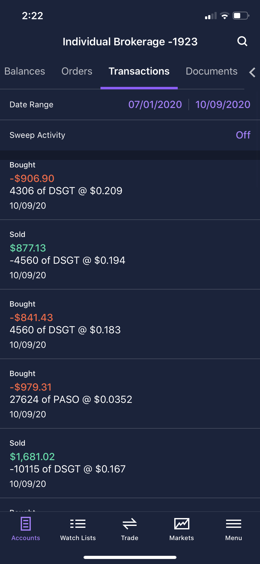
Task: Change start date 07/01/2020
Action: [x=155, y=104]
